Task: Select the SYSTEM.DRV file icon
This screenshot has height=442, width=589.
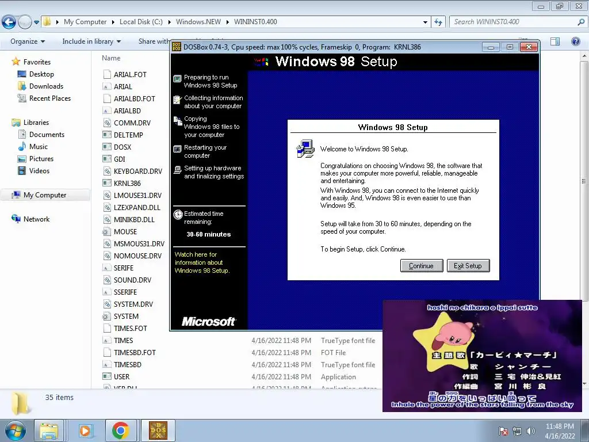Action: pos(106,304)
